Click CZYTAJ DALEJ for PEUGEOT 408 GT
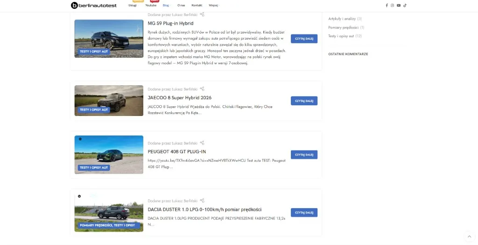The image size is (478, 245). click(x=304, y=155)
